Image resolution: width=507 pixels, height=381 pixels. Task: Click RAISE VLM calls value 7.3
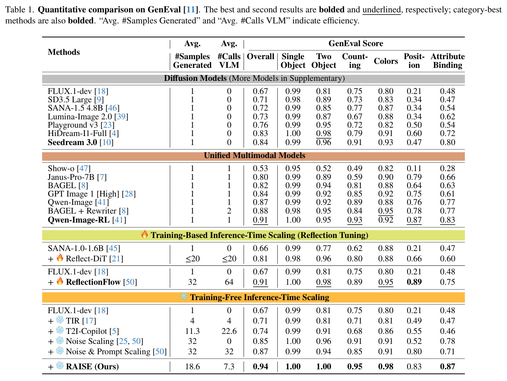(229, 367)
